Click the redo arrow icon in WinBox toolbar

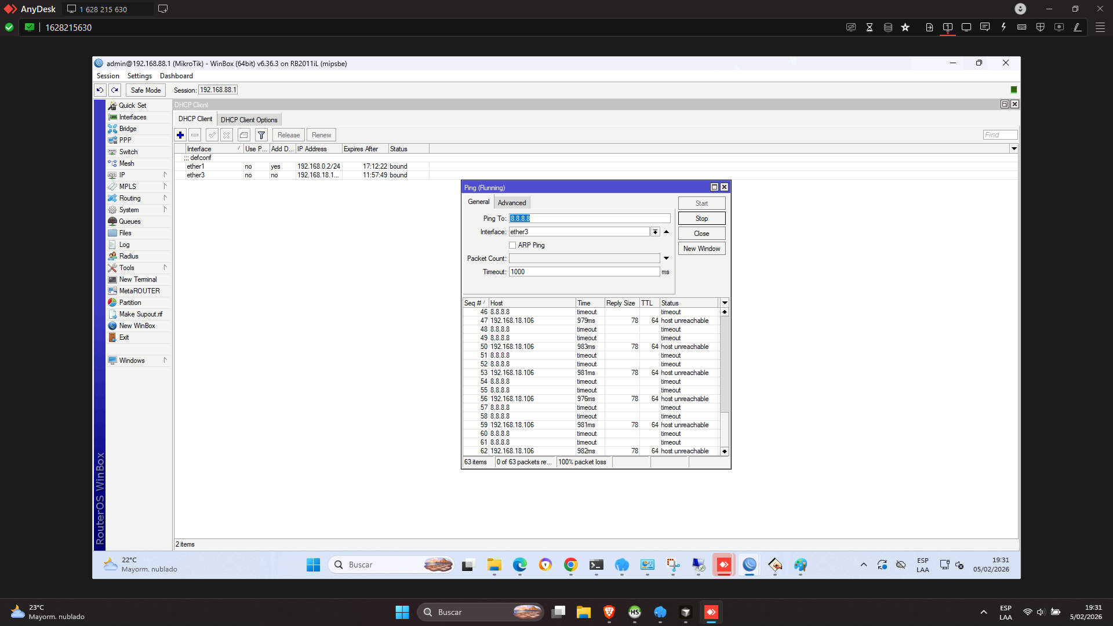(x=115, y=90)
